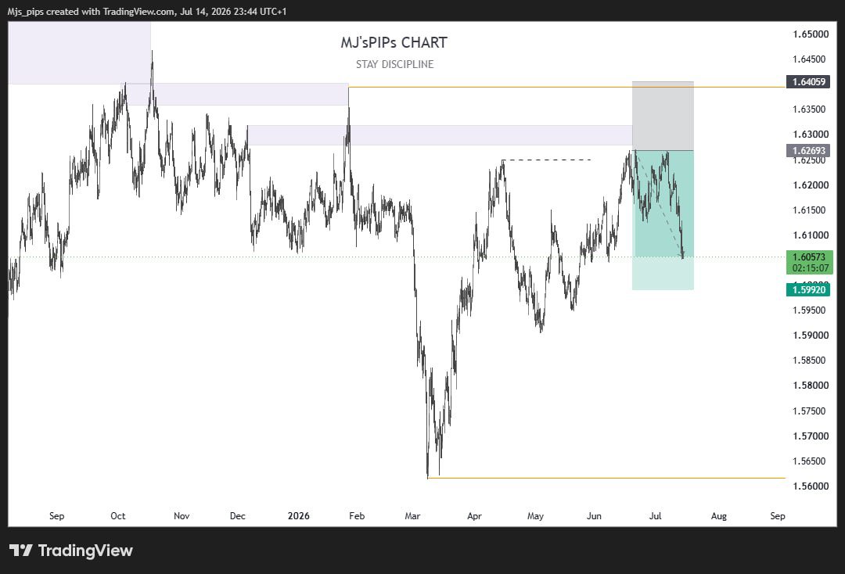845x574 pixels.
Task: Click the 1.56000 price axis value
Action: click(810, 486)
